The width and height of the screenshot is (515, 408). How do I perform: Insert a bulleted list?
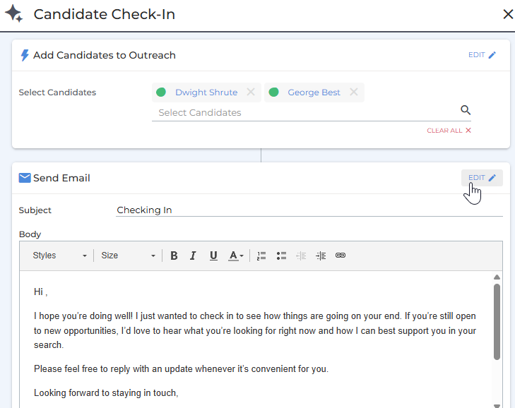pyautogui.click(x=281, y=256)
